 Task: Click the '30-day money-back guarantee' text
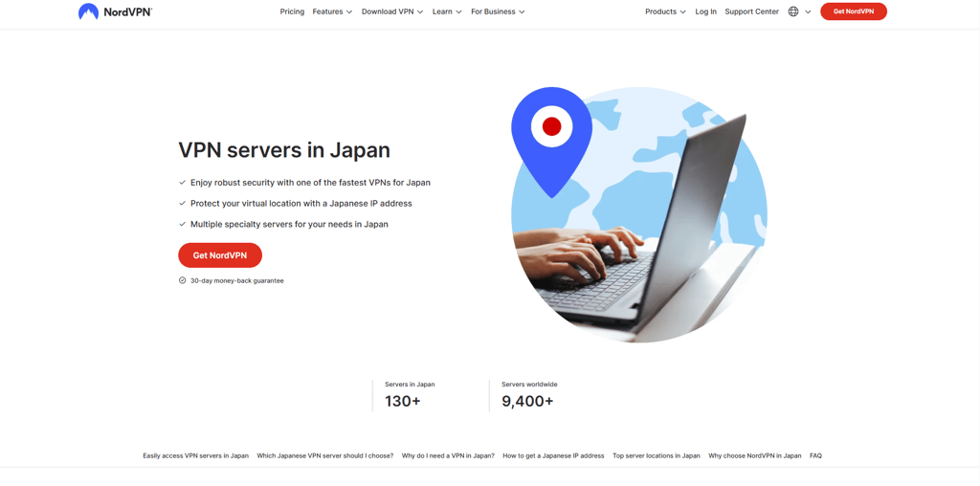pos(237,280)
